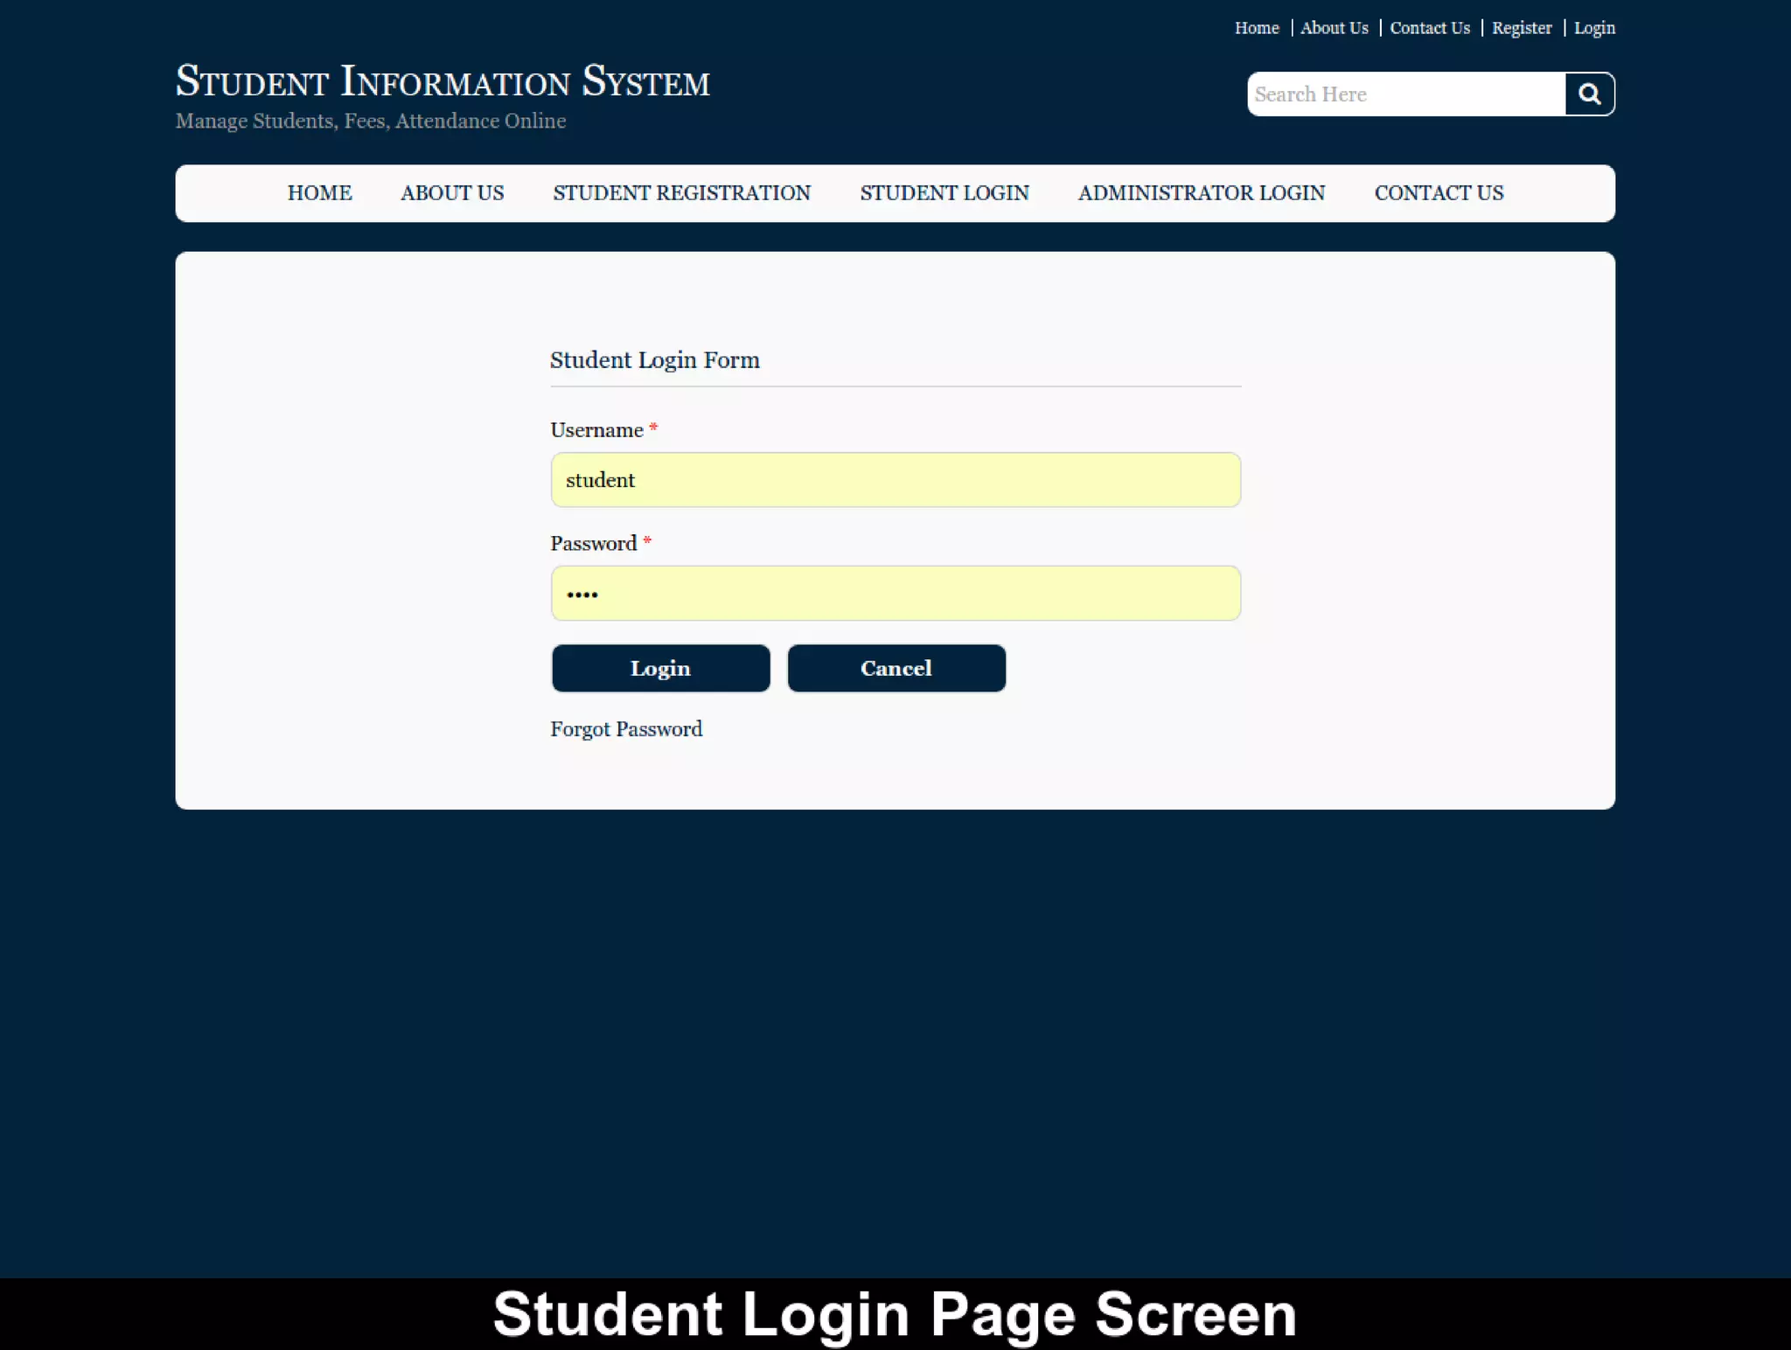Open About Us link in top header
Screen dimensions: 1791x1350
click(x=1334, y=28)
